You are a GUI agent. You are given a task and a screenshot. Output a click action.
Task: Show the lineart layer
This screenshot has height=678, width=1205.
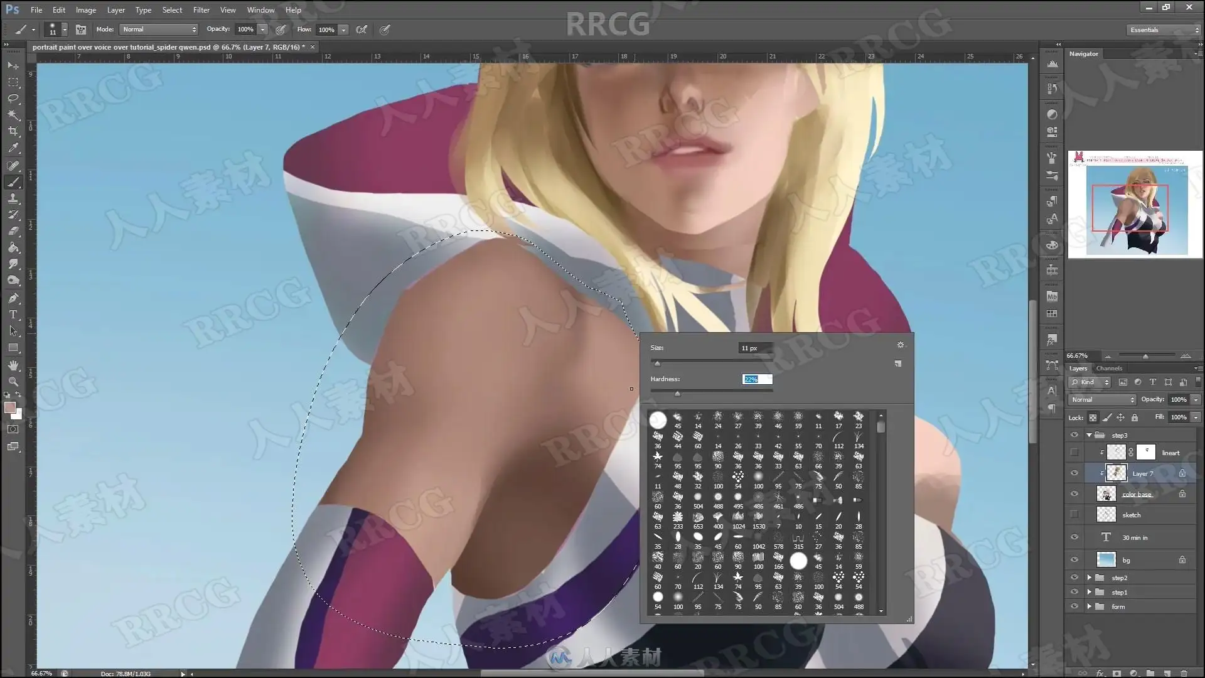tap(1074, 453)
